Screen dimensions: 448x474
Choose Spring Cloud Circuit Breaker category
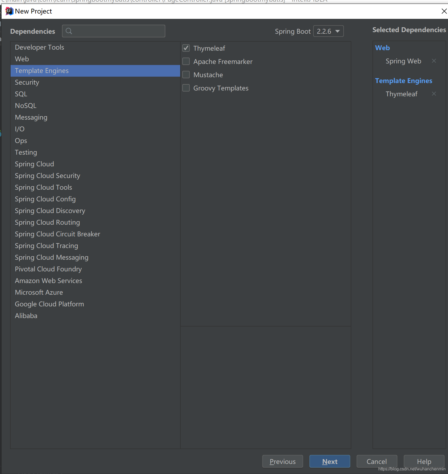pyautogui.click(x=95, y=234)
